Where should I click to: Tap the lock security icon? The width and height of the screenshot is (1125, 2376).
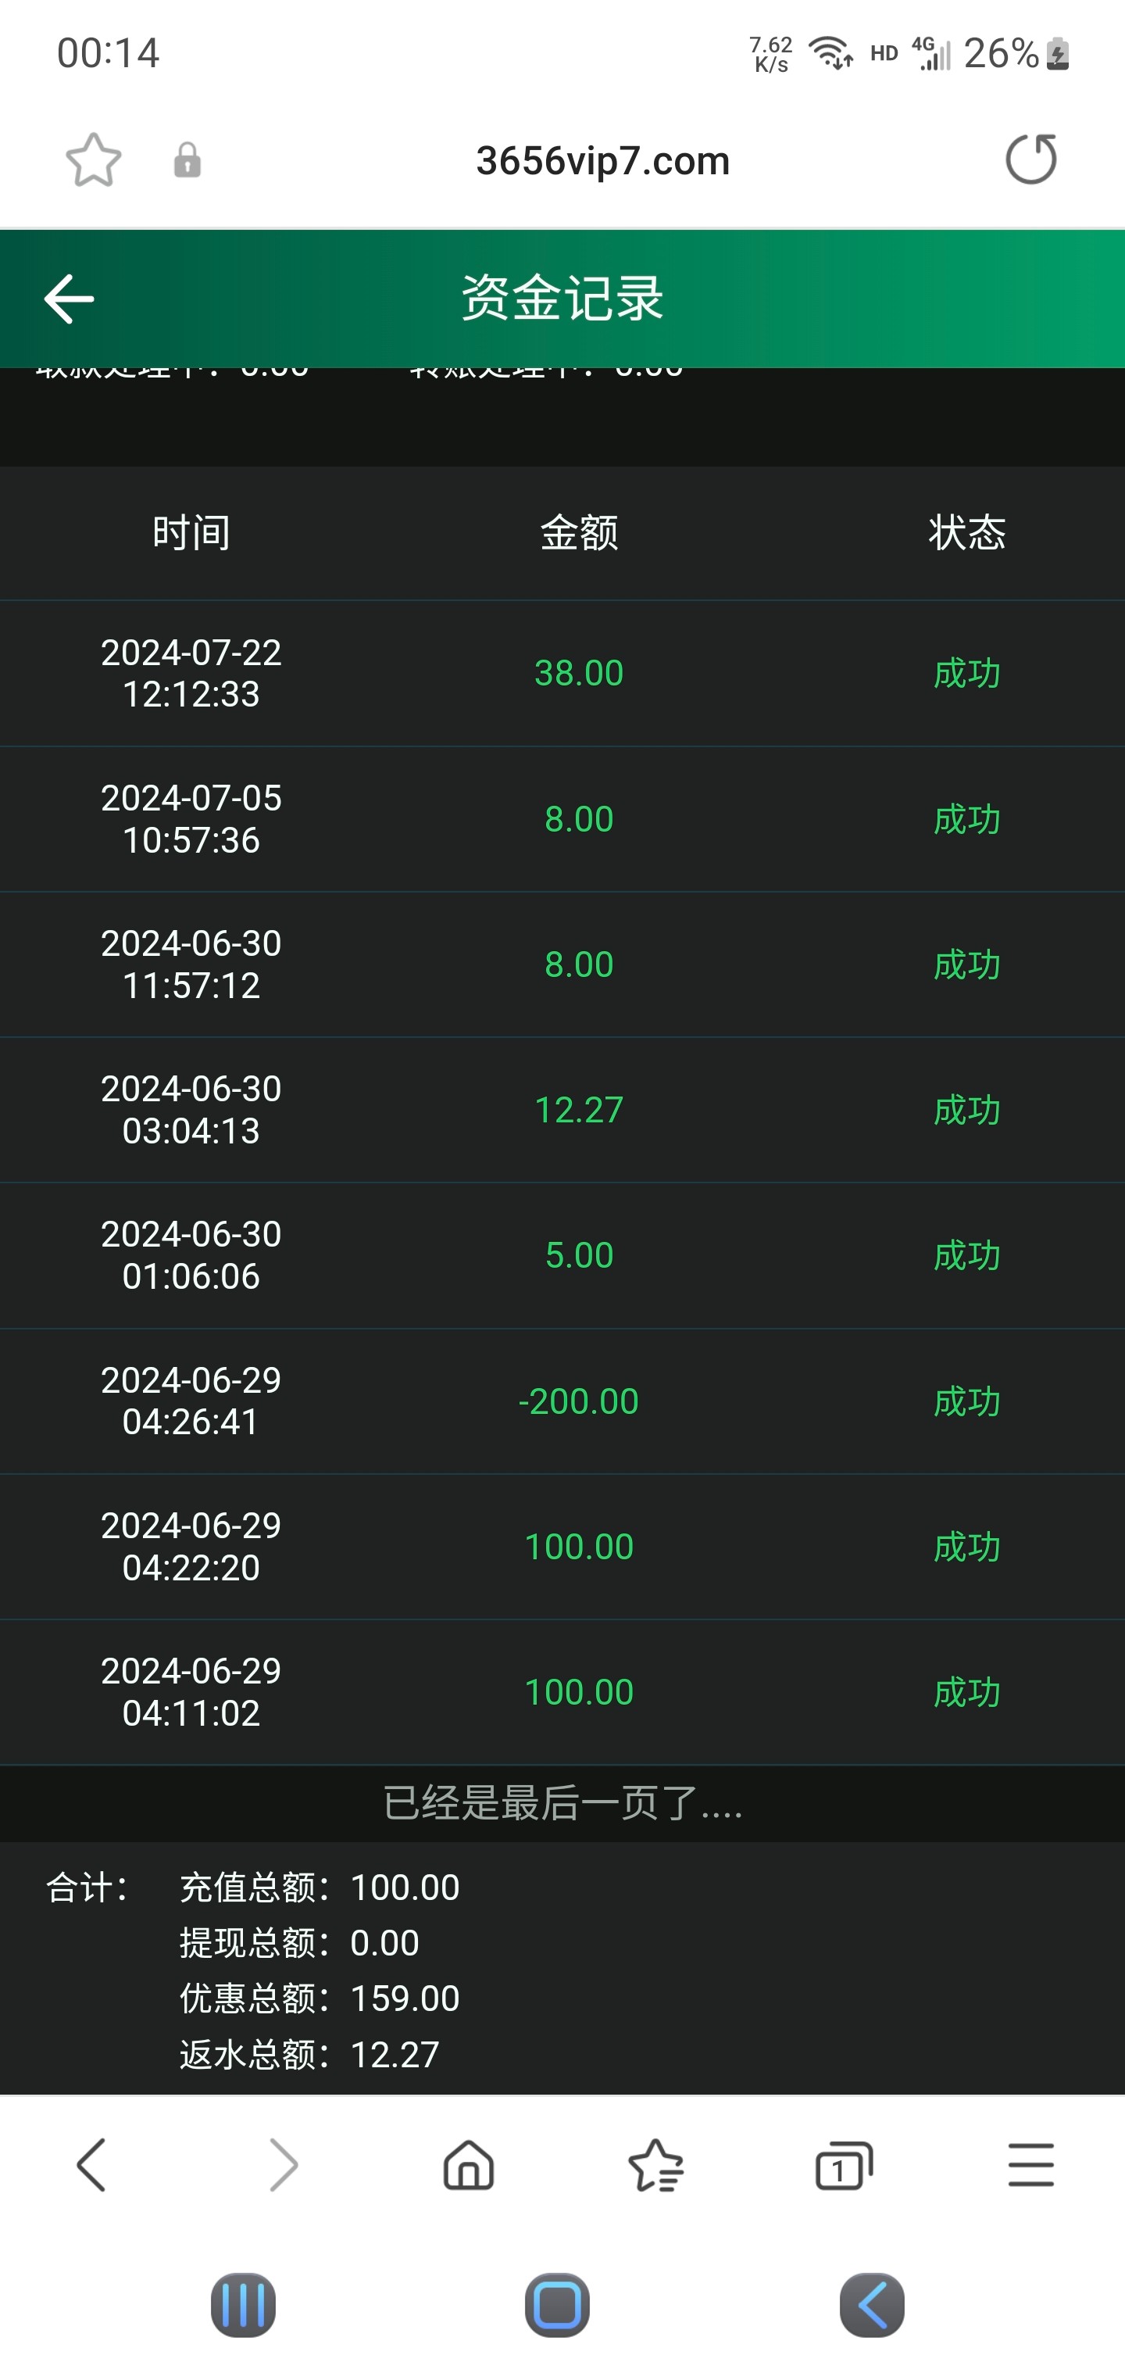(x=187, y=160)
